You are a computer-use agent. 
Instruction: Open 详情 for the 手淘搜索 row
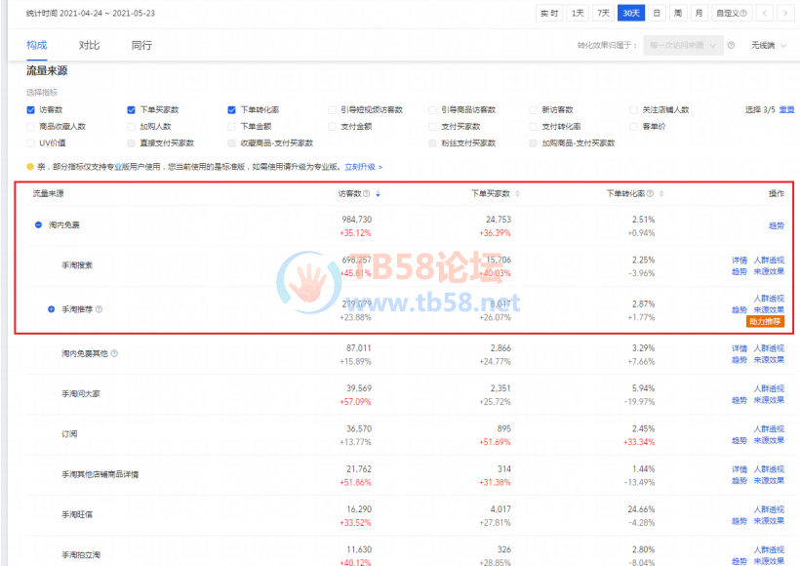coord(740,261)
